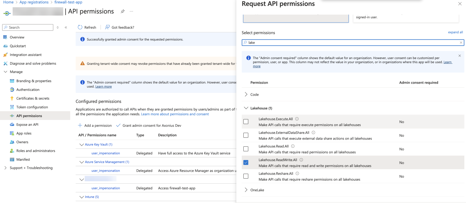Click Token configuration bars icon
Image resolution: width=466 pixels, height=203 pixels.
(x=12, y=107)
